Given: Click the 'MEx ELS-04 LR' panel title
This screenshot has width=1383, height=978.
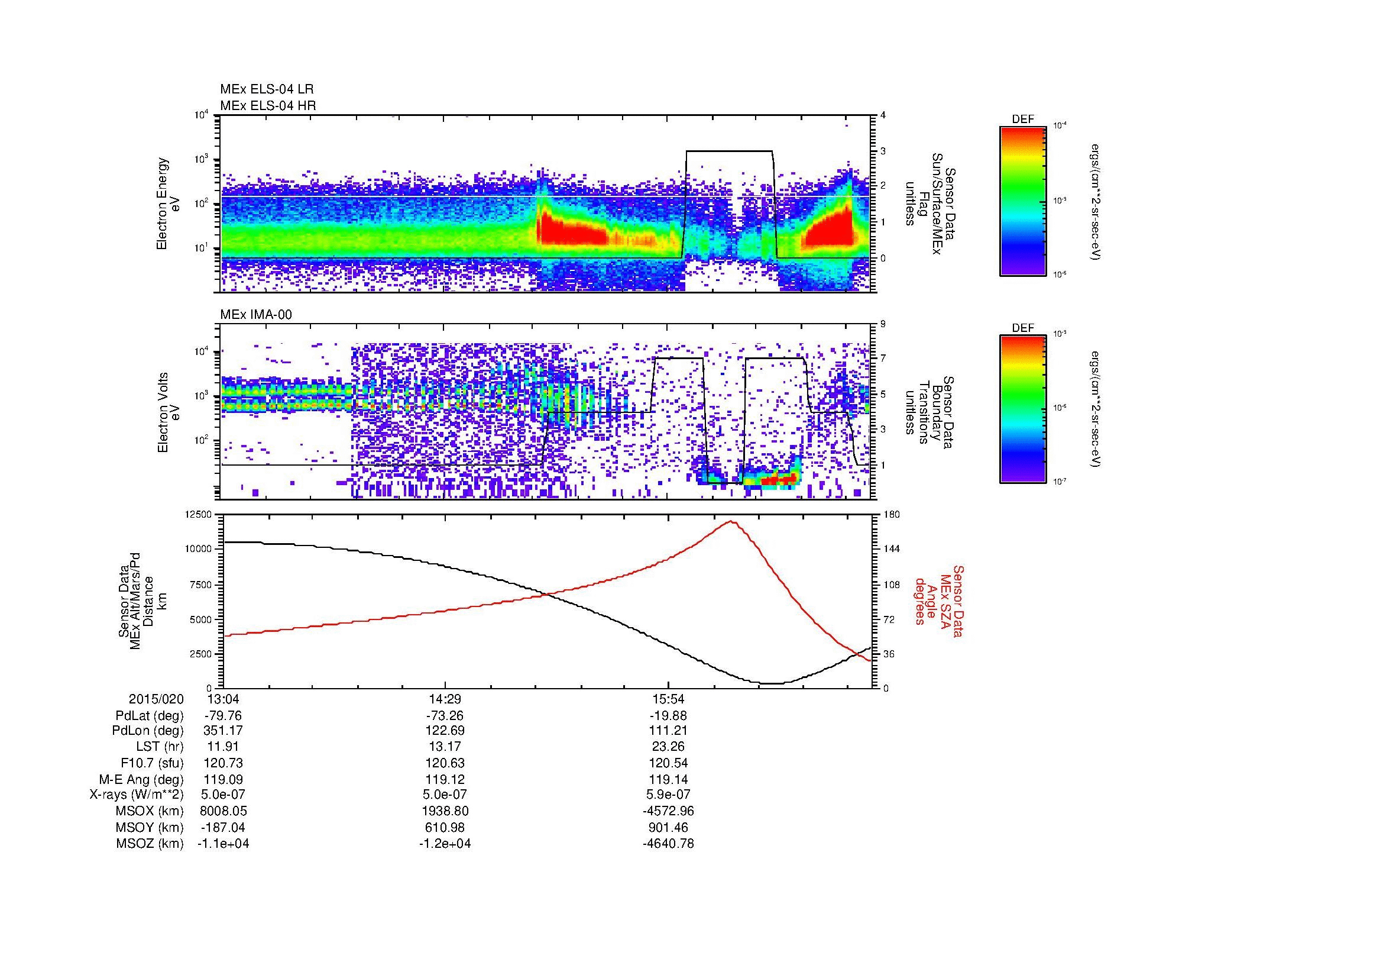Looking at the screenshot, I should (267, 89).
